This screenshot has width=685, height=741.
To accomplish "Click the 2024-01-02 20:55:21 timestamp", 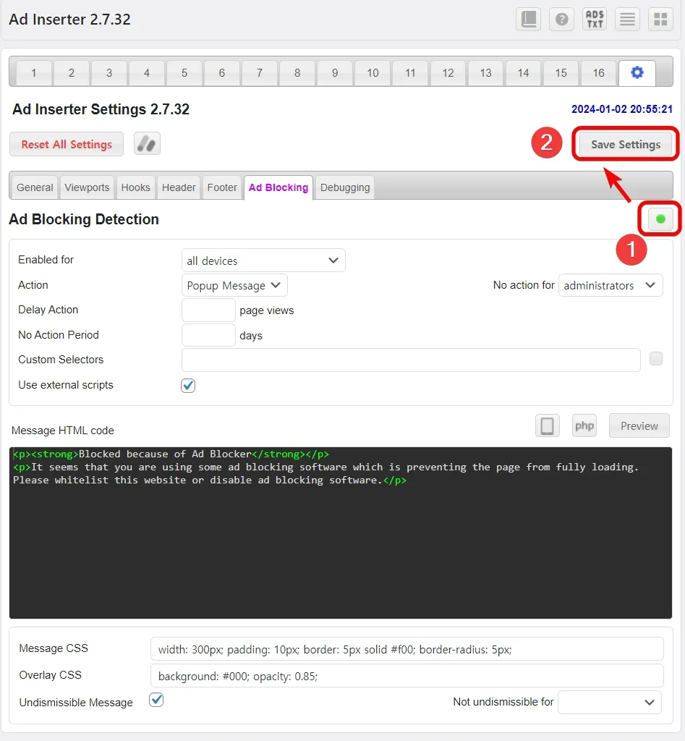I will pos(621,109).
